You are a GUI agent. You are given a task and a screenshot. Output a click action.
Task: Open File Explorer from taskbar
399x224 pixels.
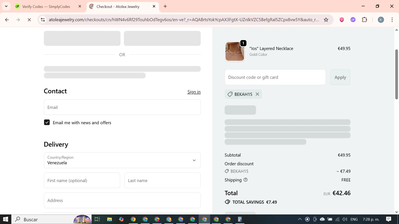110,219
